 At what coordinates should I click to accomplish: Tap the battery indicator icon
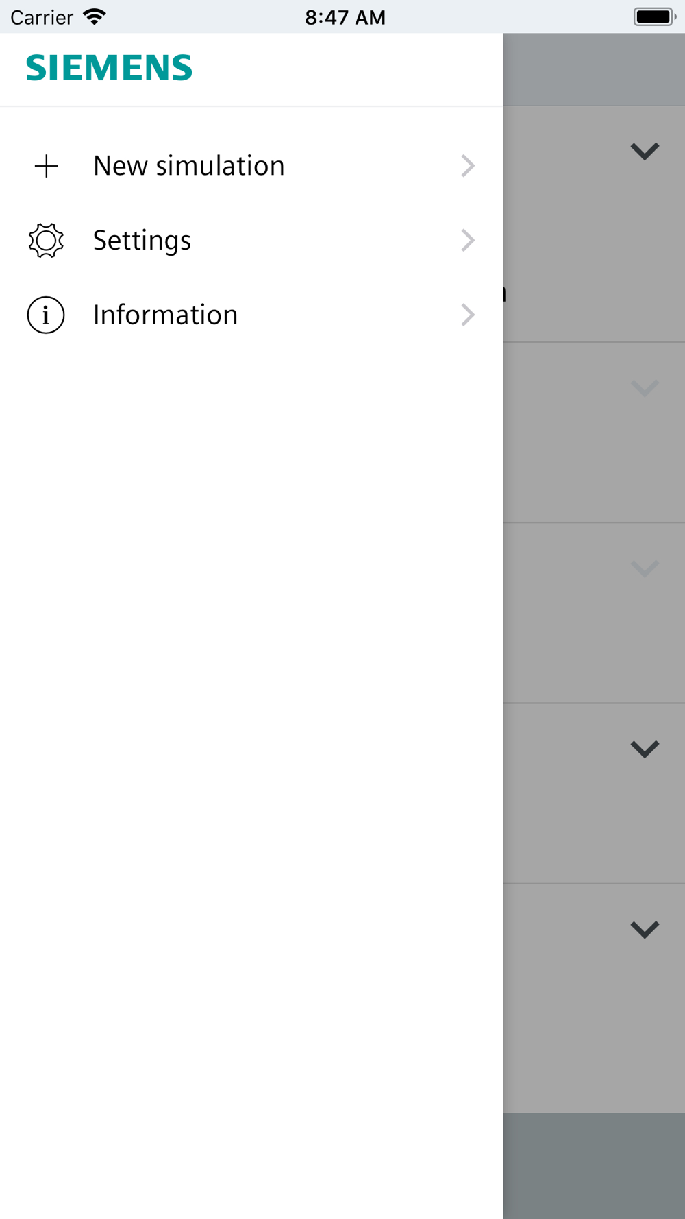(654, 16)
